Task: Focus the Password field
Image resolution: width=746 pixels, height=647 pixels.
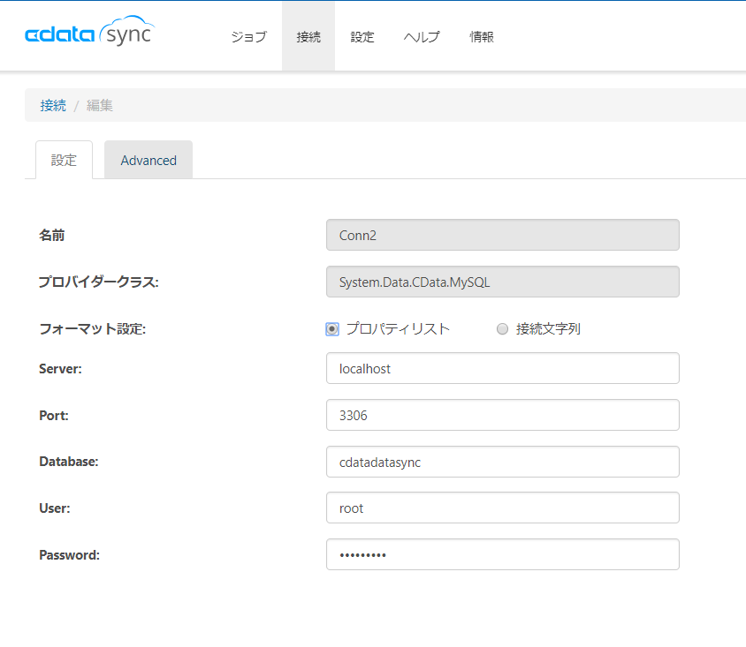Action: (x=502, y=554)
